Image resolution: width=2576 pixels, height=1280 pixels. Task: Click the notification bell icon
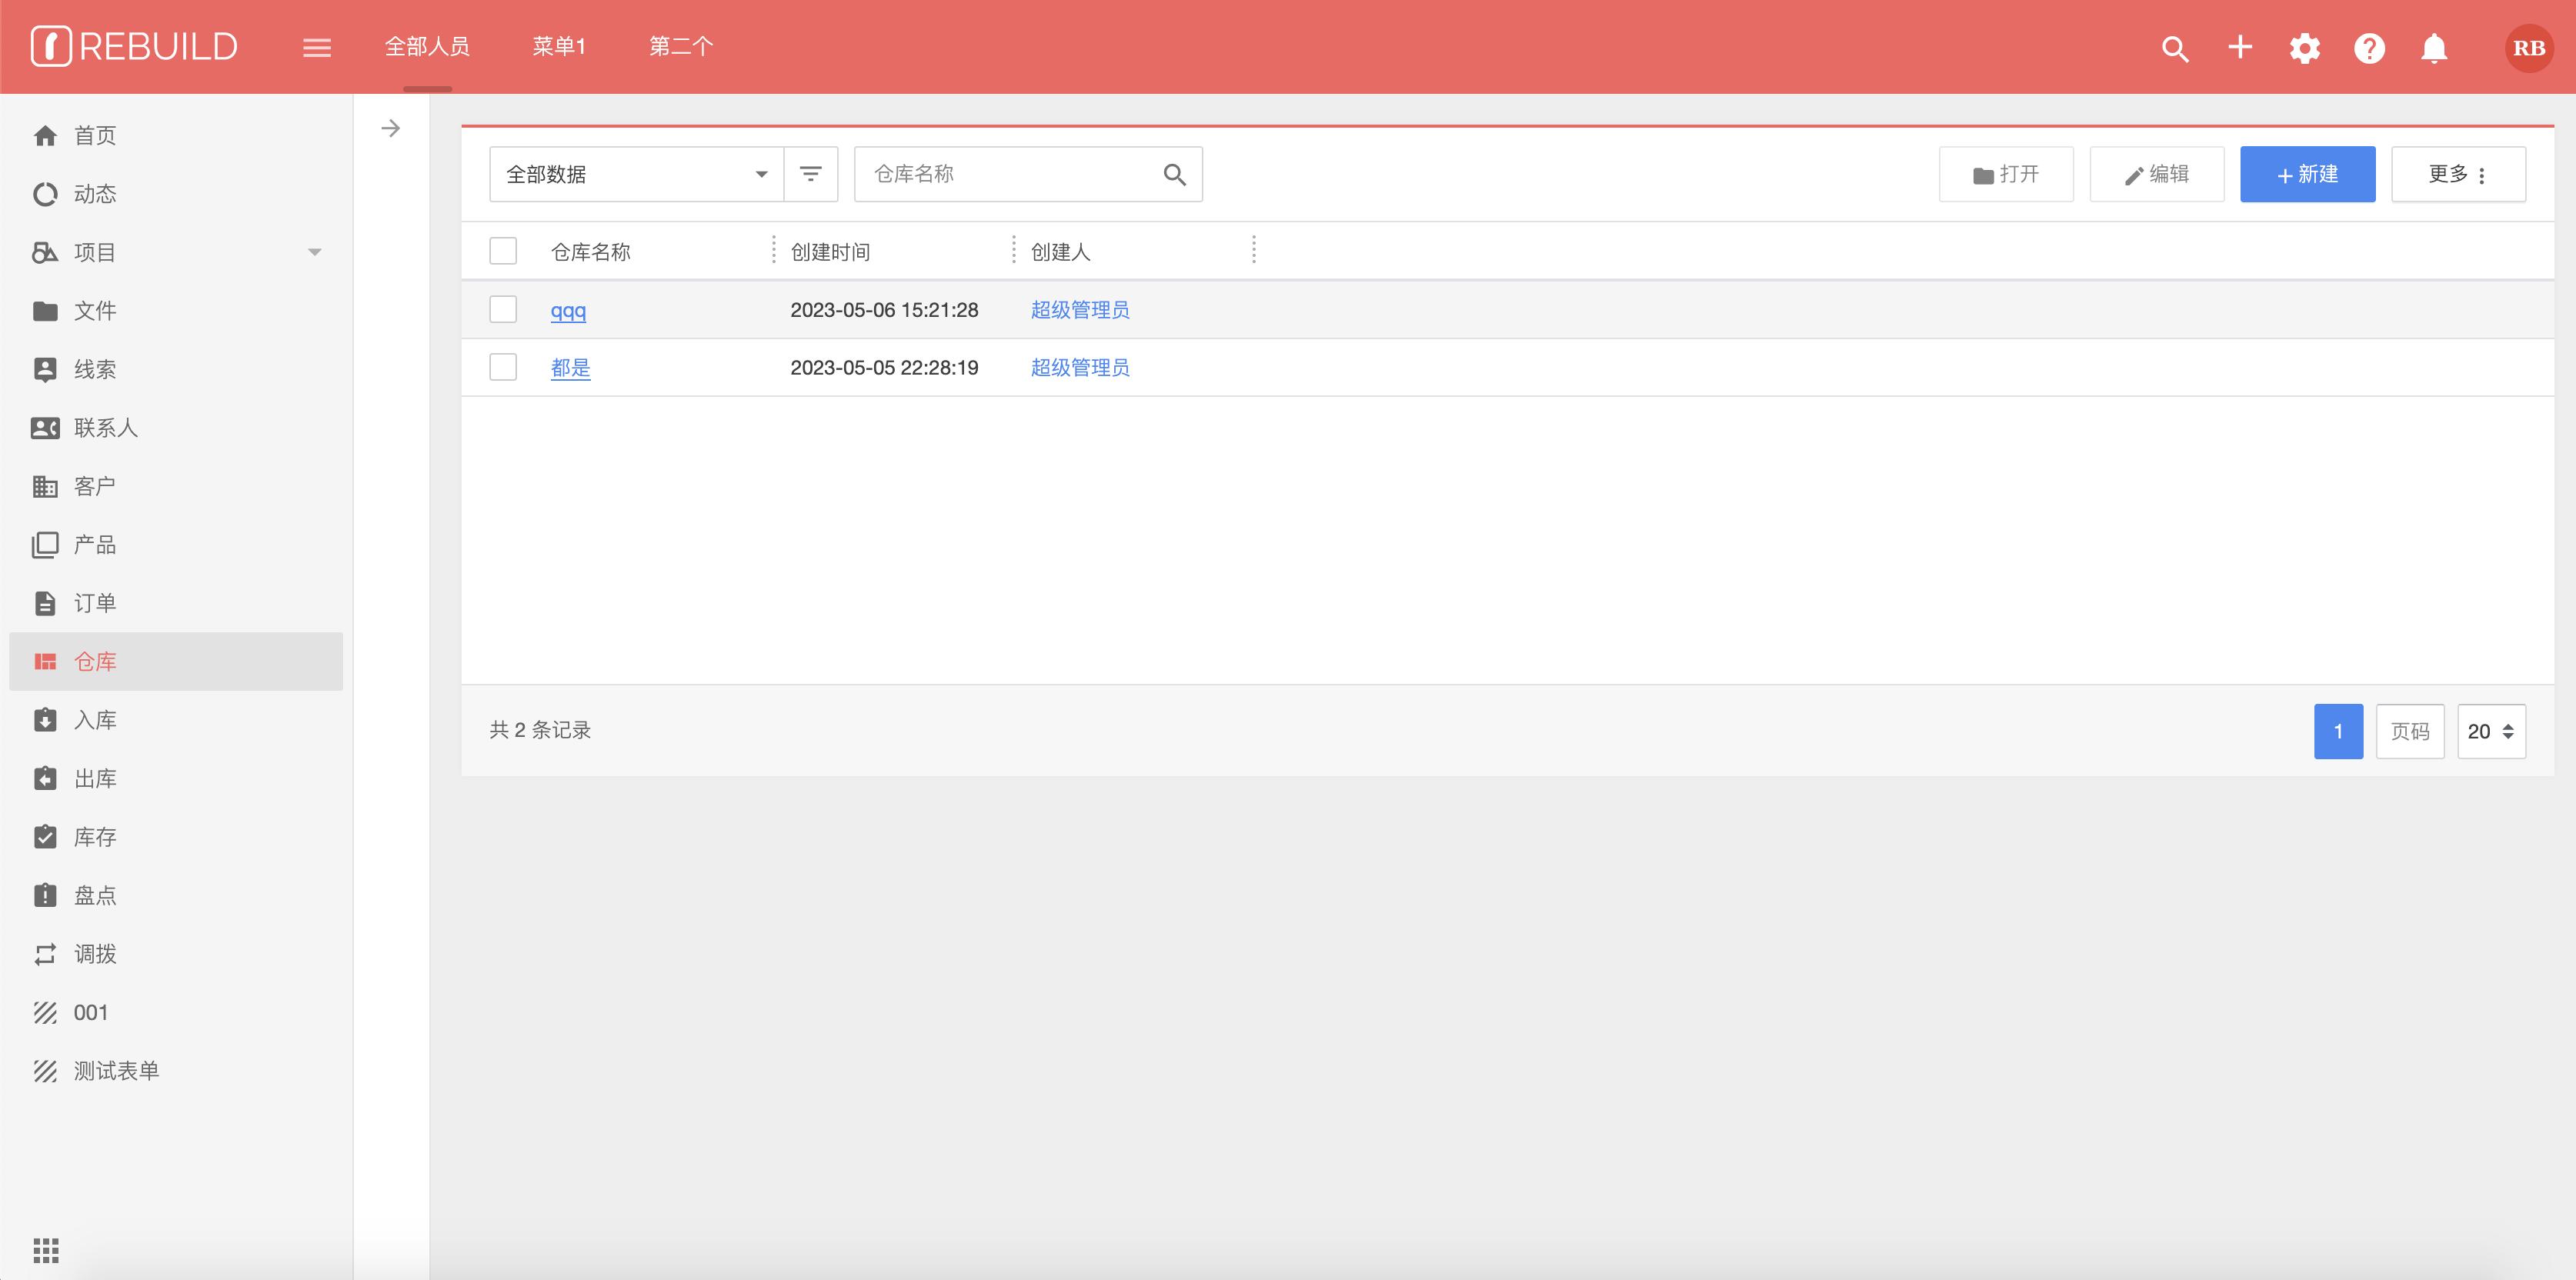coord(2433,48)
